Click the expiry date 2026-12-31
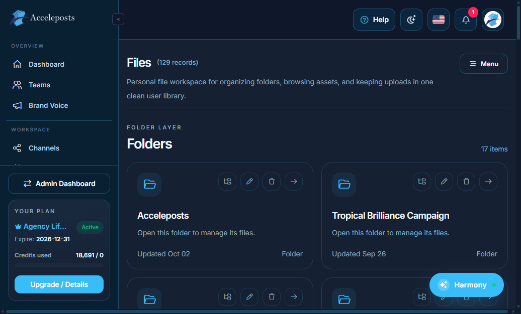This screenshot has width=521, height=314. tap(53, 239)
